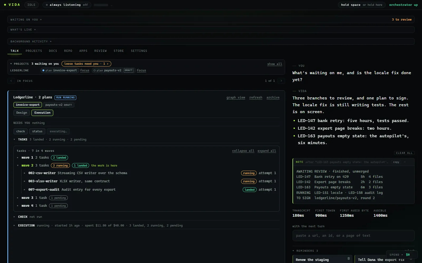Open the REPO tab
Screen dimensions: 422x263
(x=68, y=51)
